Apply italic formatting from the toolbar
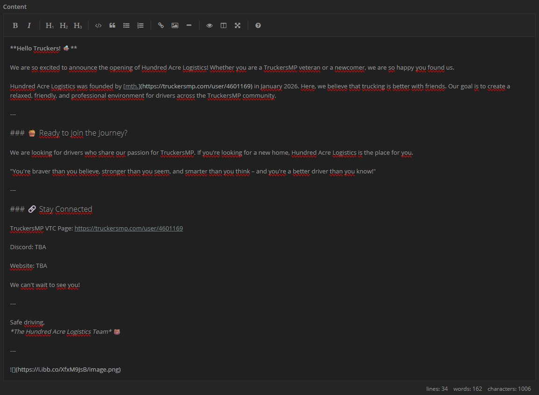 tap(29, 25)
